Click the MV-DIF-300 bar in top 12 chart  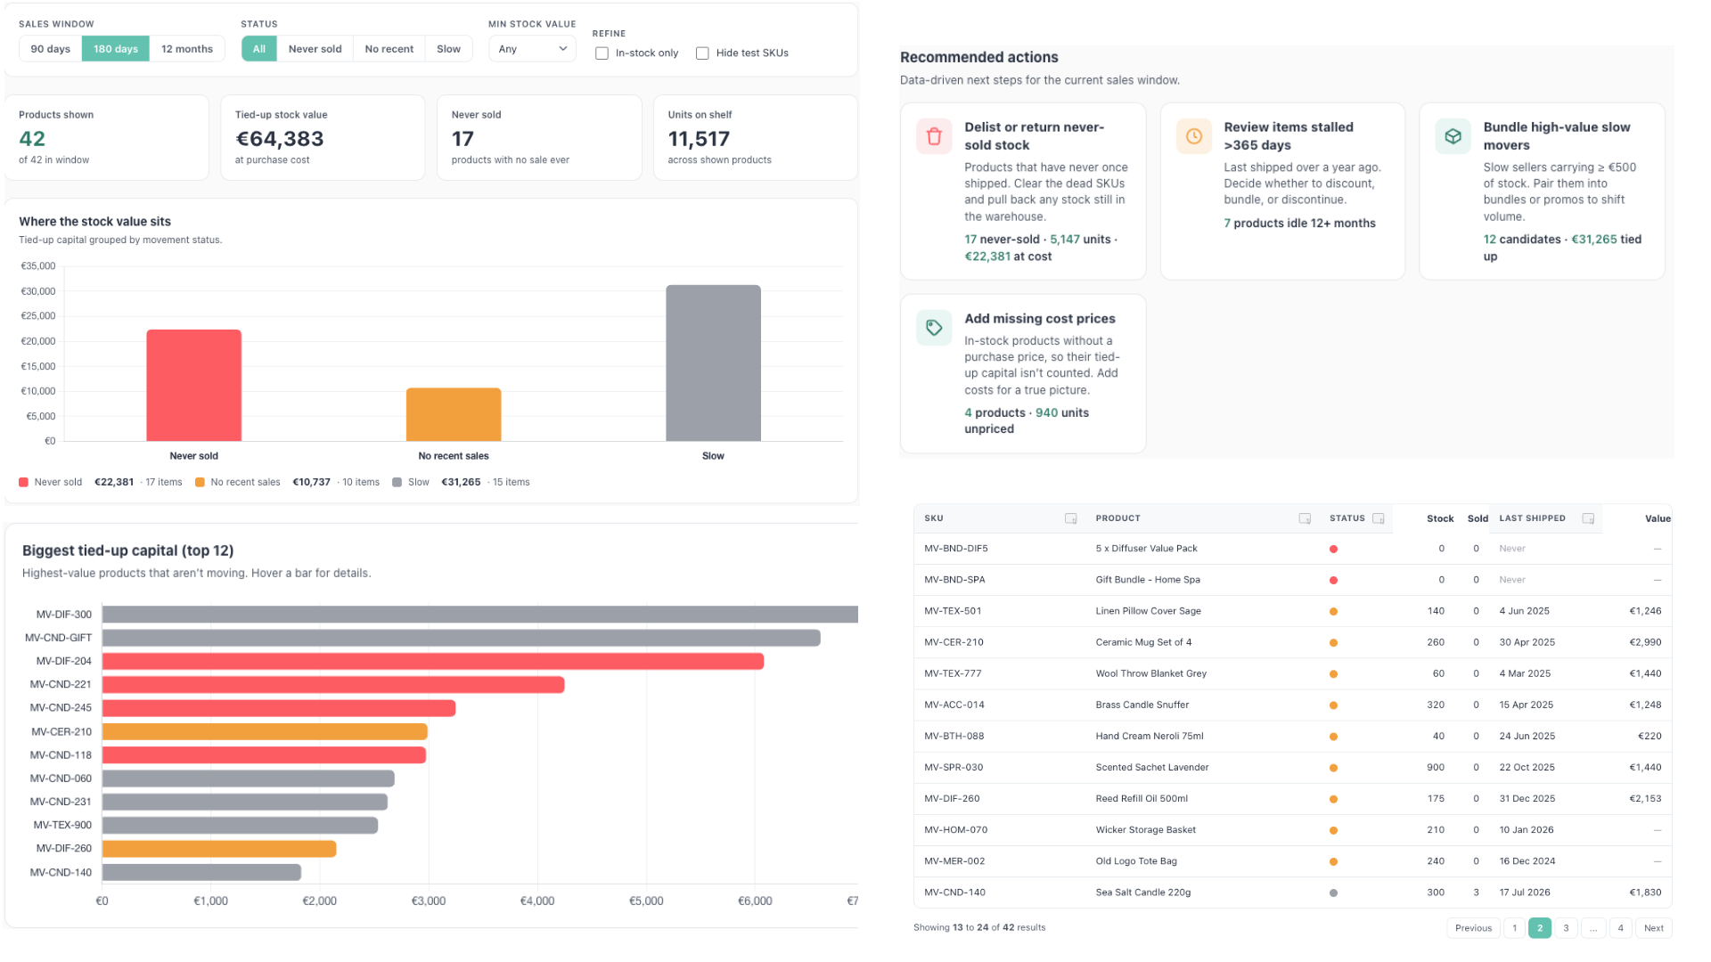[x=480, y=615]
